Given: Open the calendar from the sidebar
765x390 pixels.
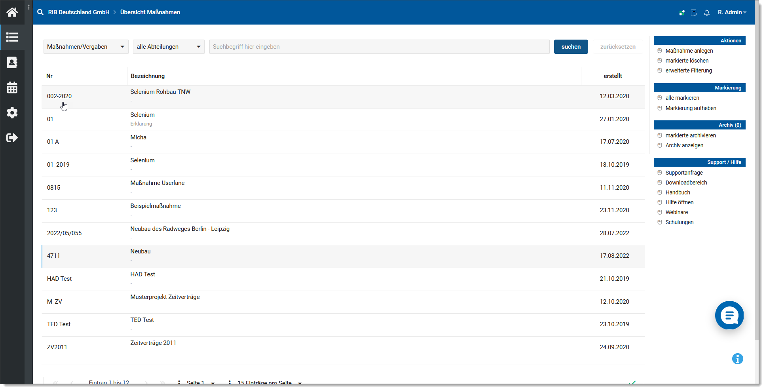Looking at the screenshot, I should click(12, 88).
